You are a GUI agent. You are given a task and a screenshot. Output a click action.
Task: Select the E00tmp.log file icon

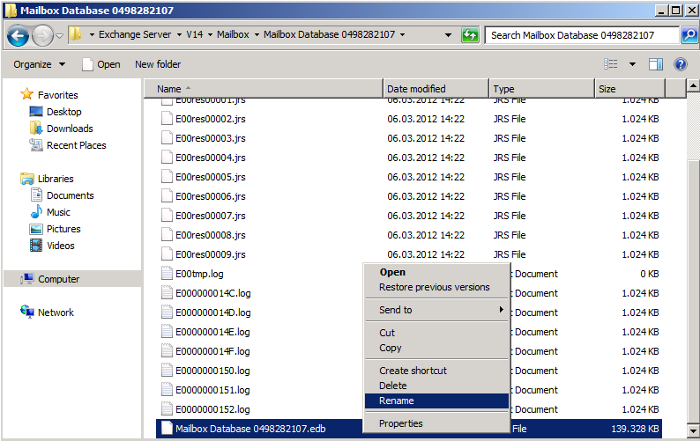[x=168, y=274]
